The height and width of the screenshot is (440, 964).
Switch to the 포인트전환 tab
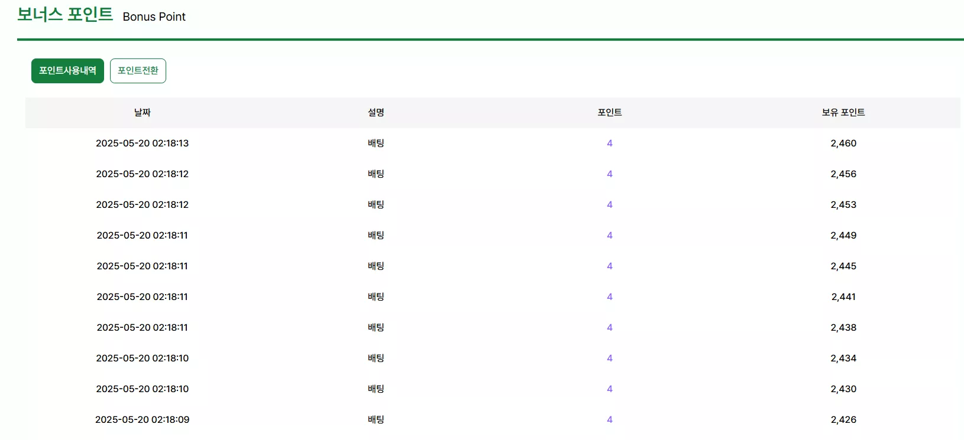click(138, 71)
